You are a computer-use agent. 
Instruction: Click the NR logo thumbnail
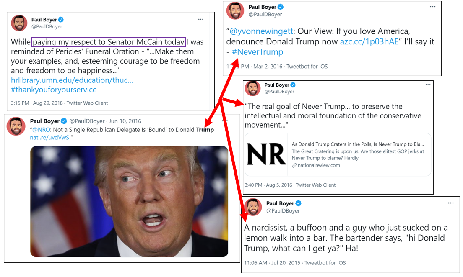266,155
